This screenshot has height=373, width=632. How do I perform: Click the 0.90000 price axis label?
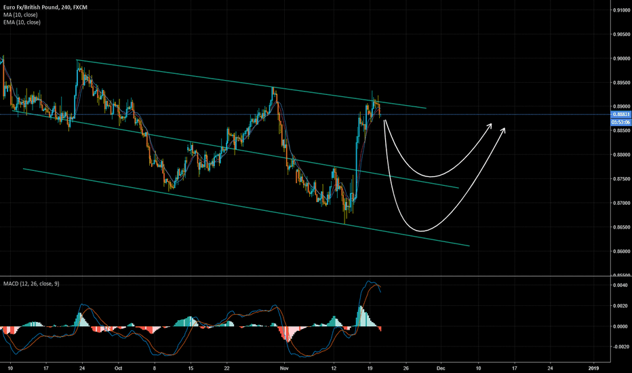(x=622, y=58)
